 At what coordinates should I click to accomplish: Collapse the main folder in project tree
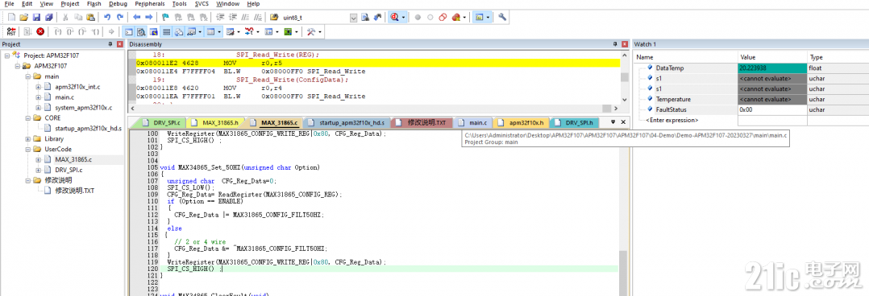tap(27, 76)
